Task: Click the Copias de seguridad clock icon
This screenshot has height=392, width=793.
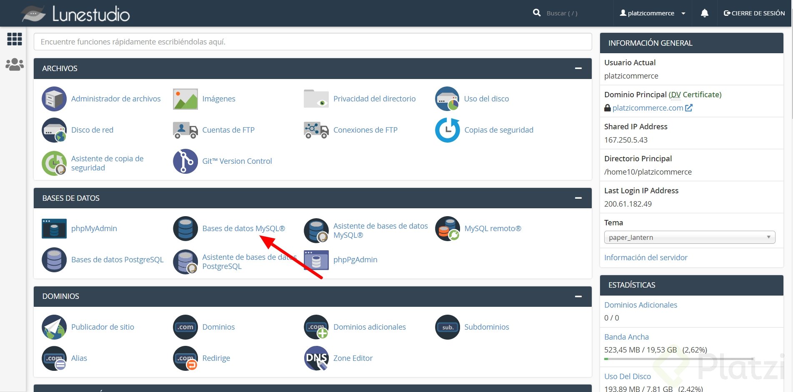Action: pos(448,130)
